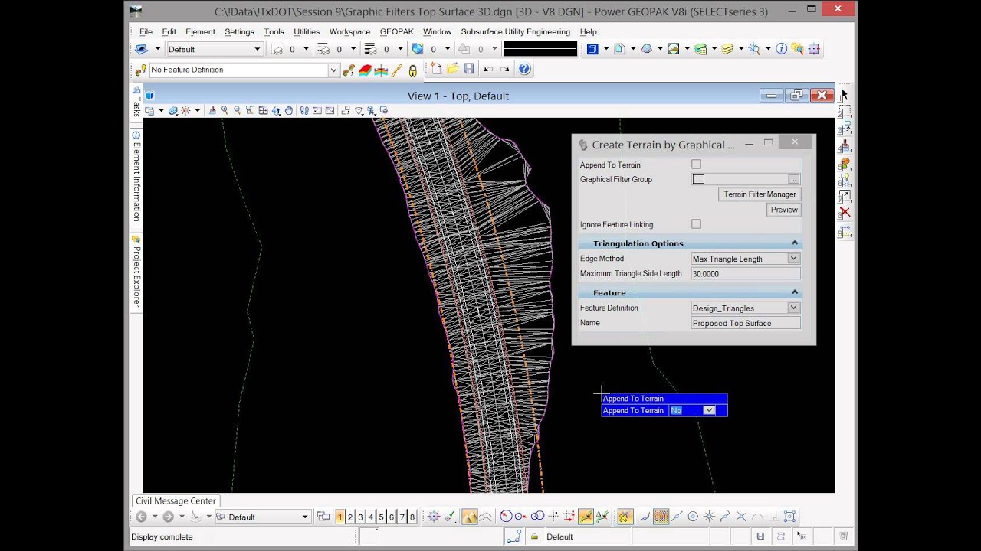Click the padlock lock icon in feature toolbar

pos(412,70)
